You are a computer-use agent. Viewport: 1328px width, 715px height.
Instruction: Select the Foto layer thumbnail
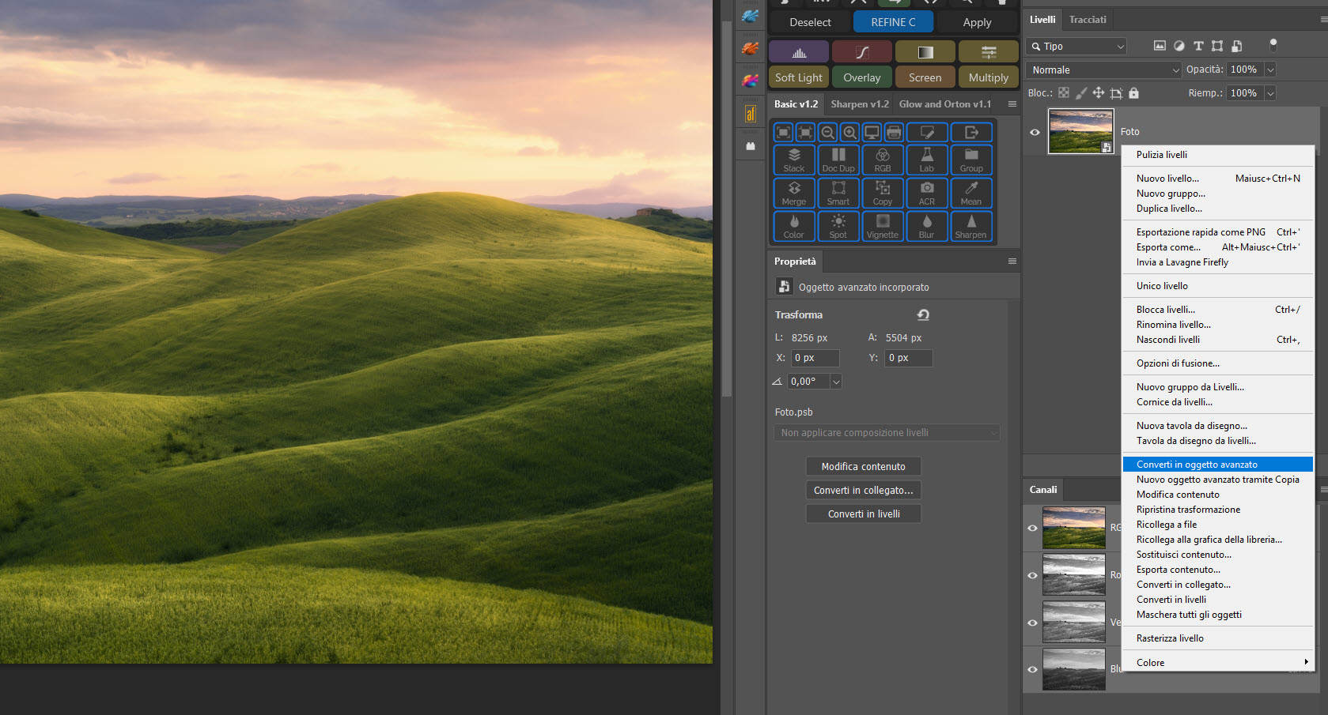coord(1080,131)
